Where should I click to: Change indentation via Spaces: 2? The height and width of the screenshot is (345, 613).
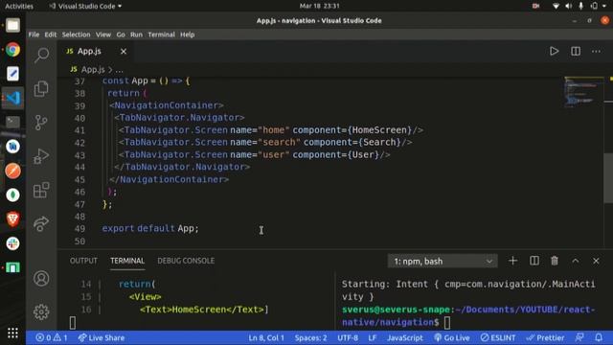[x=310, y=338]
